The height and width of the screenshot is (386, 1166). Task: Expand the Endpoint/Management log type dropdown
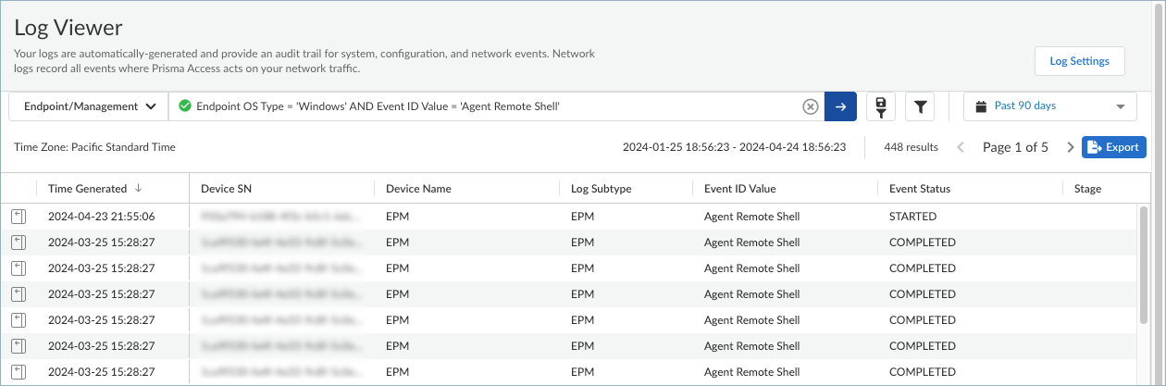pyautogui.click(x=89, y=106)
